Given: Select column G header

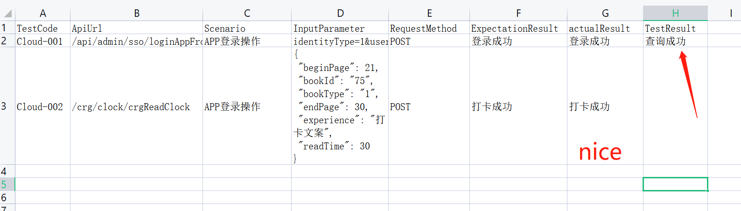Looking at the screenshot, I should [605, 13].
